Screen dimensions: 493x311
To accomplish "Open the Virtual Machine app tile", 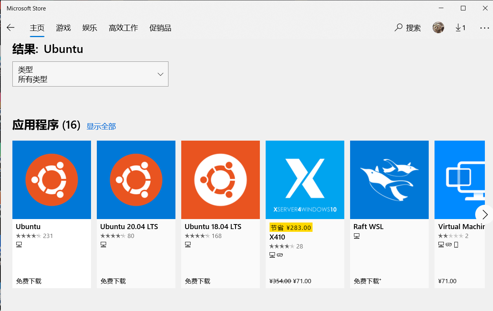I will click(461, 180).
